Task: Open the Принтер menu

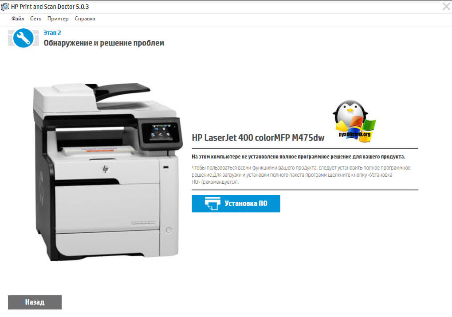Action: pyautogui.click(x=58, y=19)
